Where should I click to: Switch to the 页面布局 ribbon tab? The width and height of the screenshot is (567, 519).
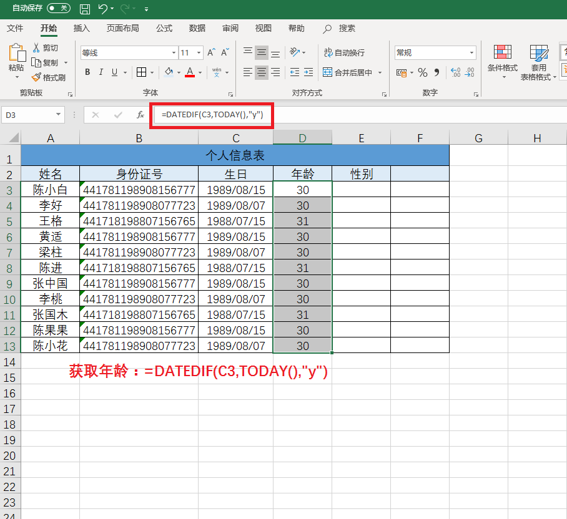[122, 28]
